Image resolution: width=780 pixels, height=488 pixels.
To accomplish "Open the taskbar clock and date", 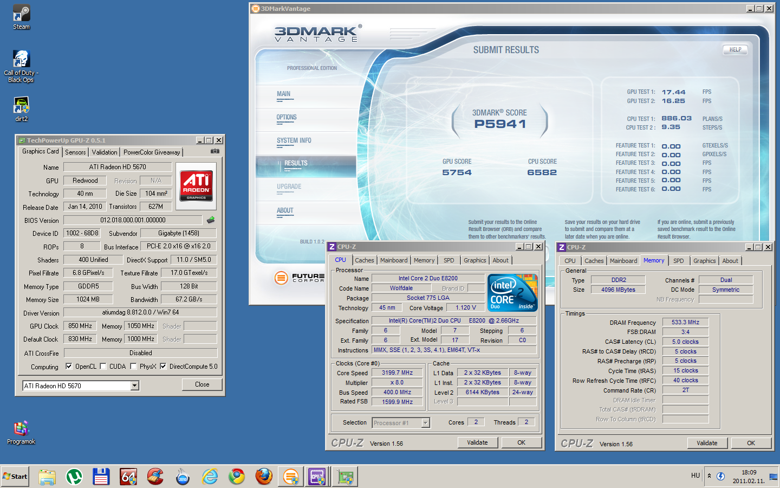I will [748, 477].
